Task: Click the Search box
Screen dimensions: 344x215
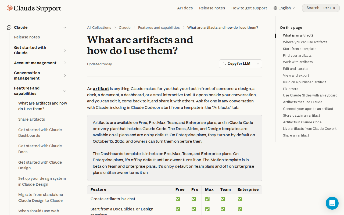Action: tap(321, 8)
